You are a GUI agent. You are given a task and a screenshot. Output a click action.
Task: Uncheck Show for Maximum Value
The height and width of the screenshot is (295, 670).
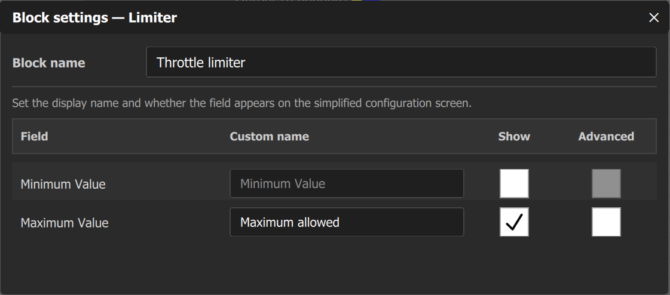(514, 222)
